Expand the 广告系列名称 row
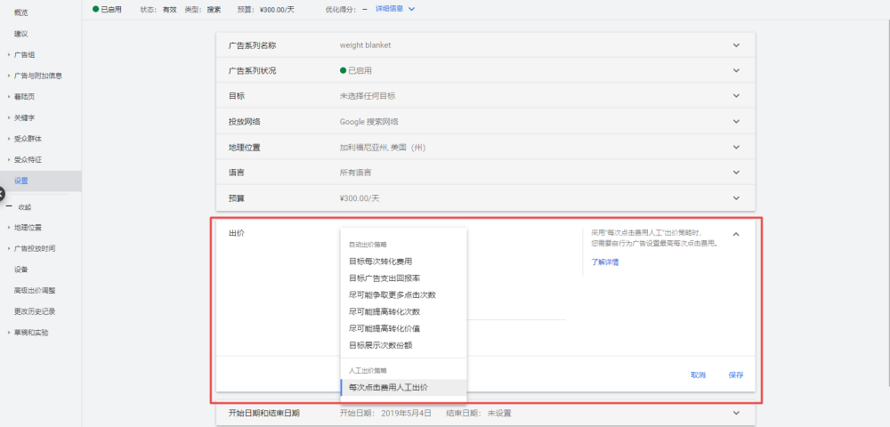 pos(735,45)
